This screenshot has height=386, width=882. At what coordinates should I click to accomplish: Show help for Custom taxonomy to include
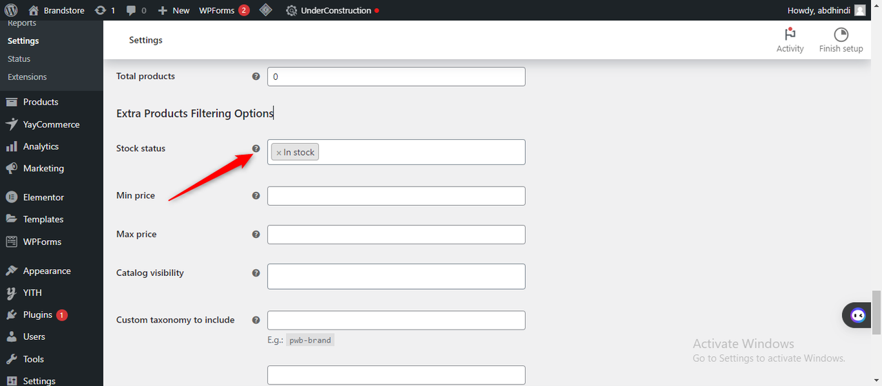256,320
